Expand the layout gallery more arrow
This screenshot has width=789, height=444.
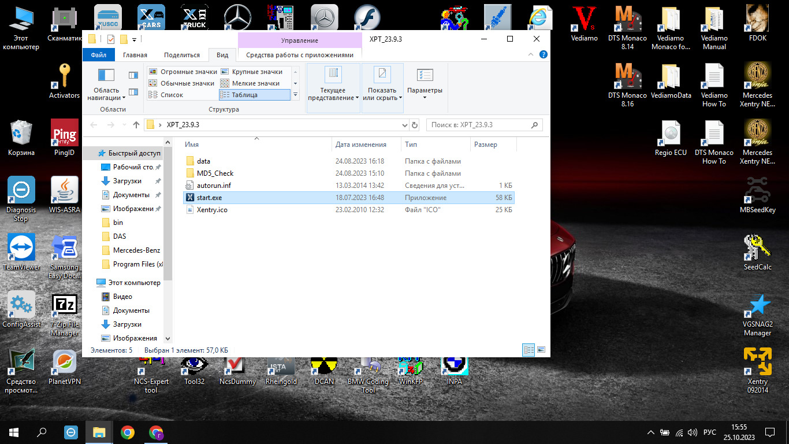point(296,95)
